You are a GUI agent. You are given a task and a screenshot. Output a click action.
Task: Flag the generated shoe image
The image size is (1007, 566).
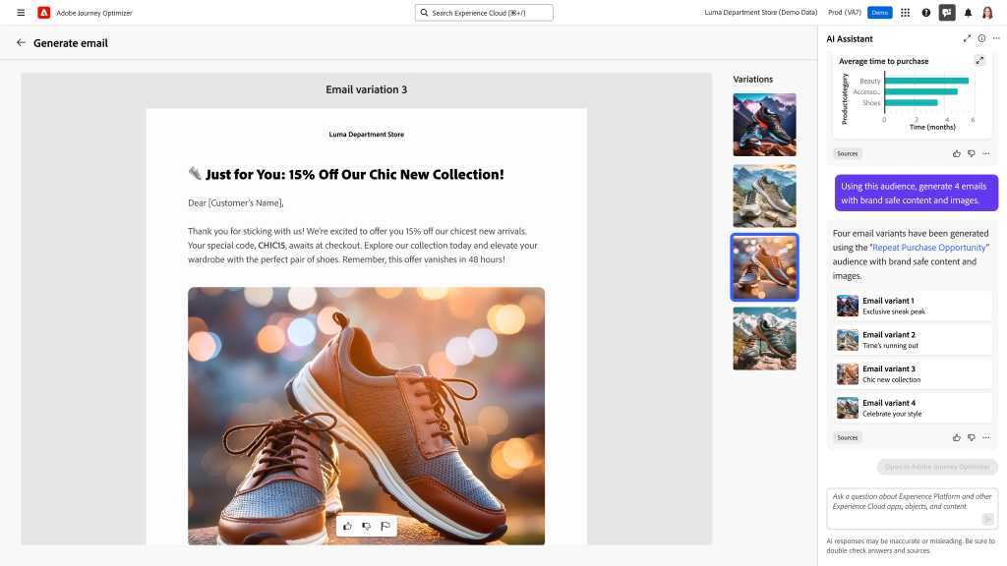tap(385, 527)
